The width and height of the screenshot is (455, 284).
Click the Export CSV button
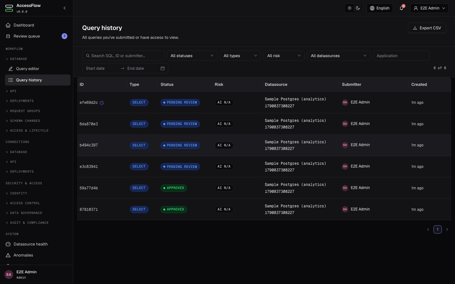(427, 28)
